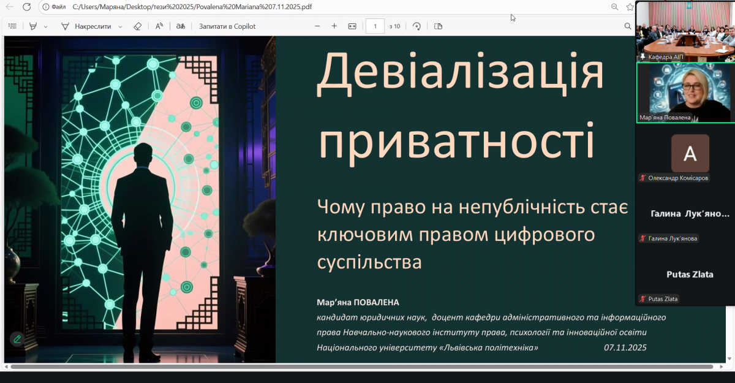Unmute Putas Zlata's microphone
735x383 pixels.
643,298
